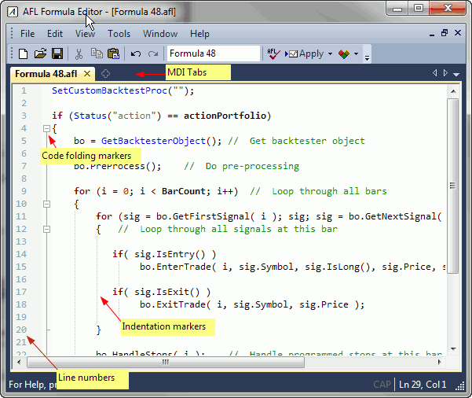Click the horizontal scrollbar thumb

point(166,363)
